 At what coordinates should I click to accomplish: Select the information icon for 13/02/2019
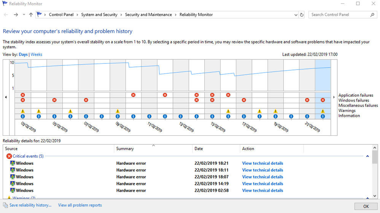pos(181,116)
